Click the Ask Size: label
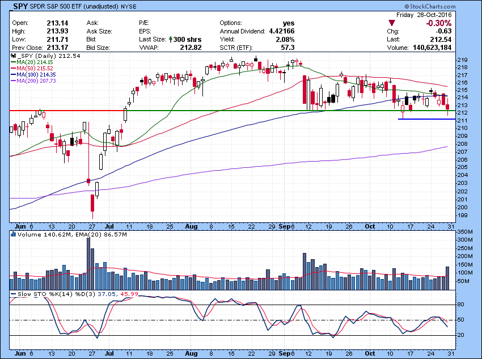482x359 pixels. (99, 31)
